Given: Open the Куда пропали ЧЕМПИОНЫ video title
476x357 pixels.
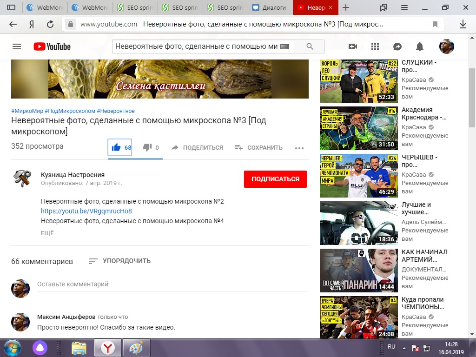Looking at the screenshot, I should pyautogui.click(x=423, y=303).
